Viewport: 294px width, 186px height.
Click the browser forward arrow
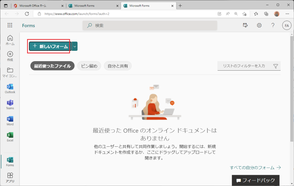(17, 14)
